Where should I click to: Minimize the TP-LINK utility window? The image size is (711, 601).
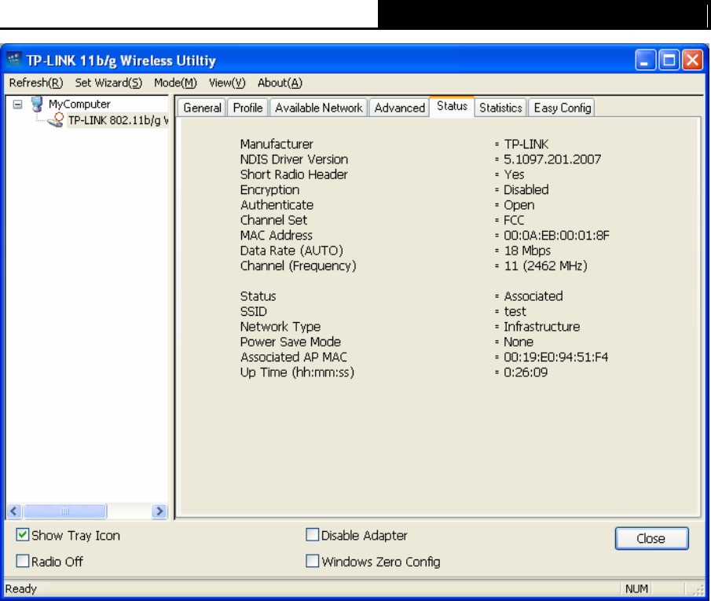645,60
